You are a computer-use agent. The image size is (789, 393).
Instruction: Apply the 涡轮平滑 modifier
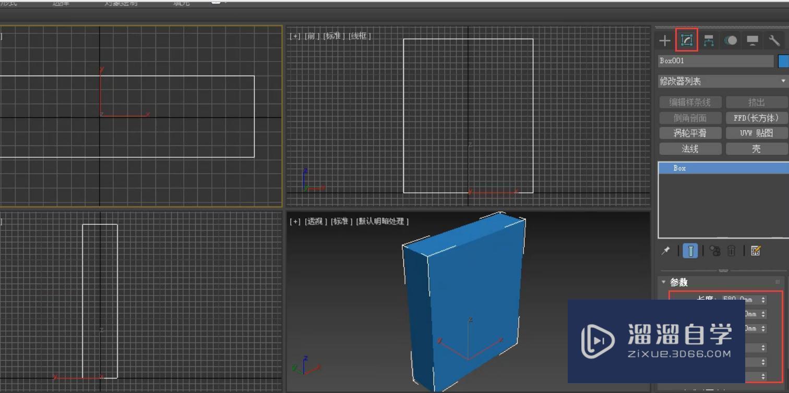690,133
